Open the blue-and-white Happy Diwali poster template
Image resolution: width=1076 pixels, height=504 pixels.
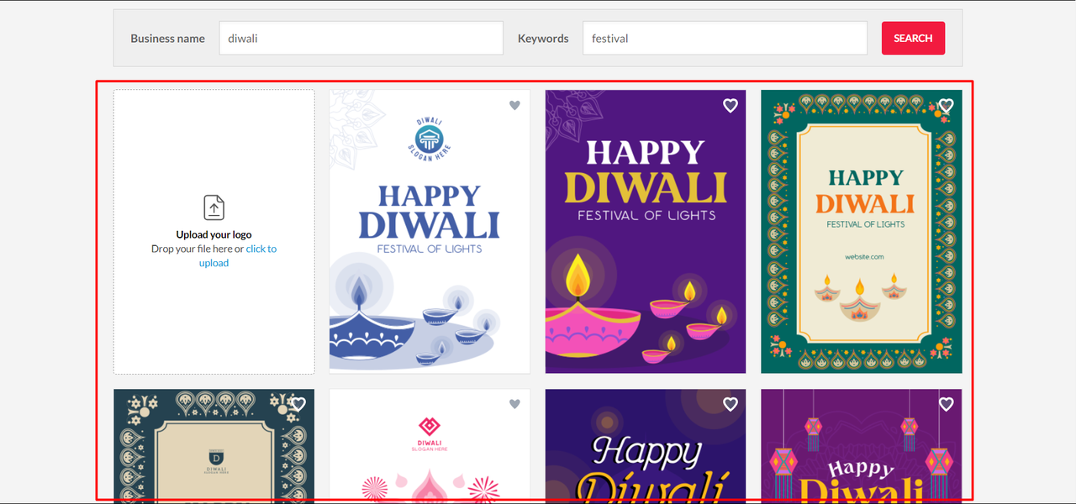coord(430,232)
